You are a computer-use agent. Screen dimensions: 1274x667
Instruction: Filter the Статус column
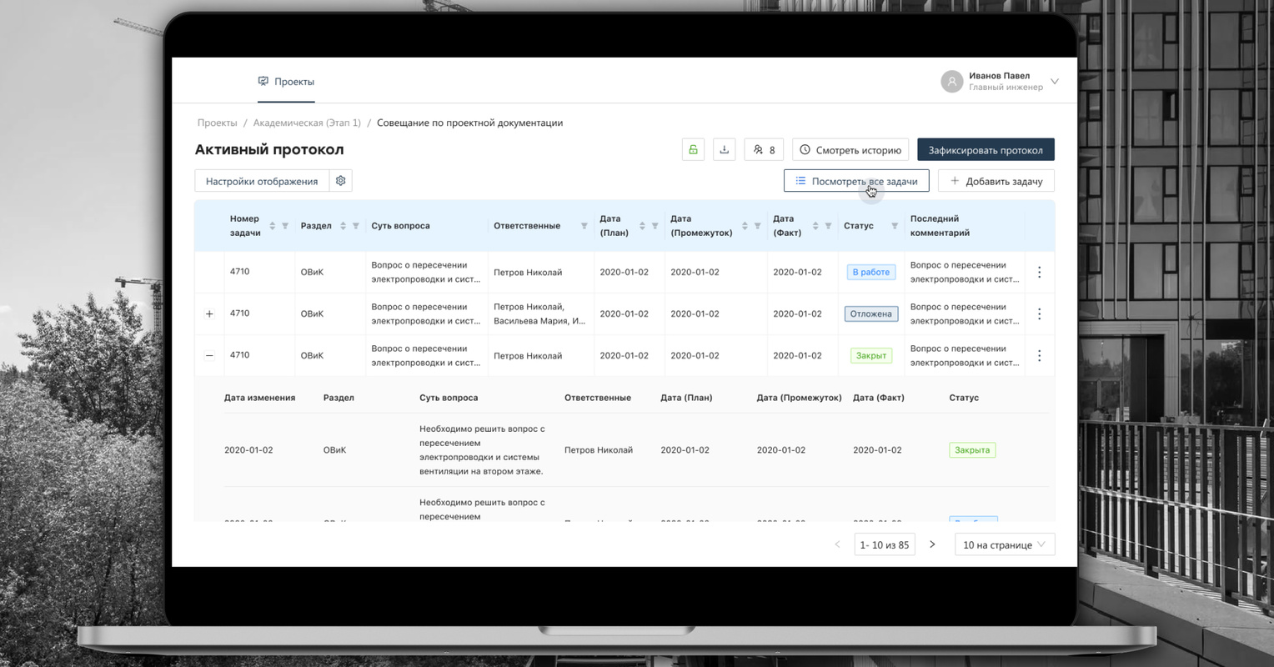coord(895,226)
